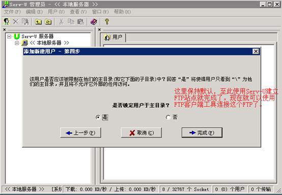Open the 文件(F) menu

coord(12,12)
